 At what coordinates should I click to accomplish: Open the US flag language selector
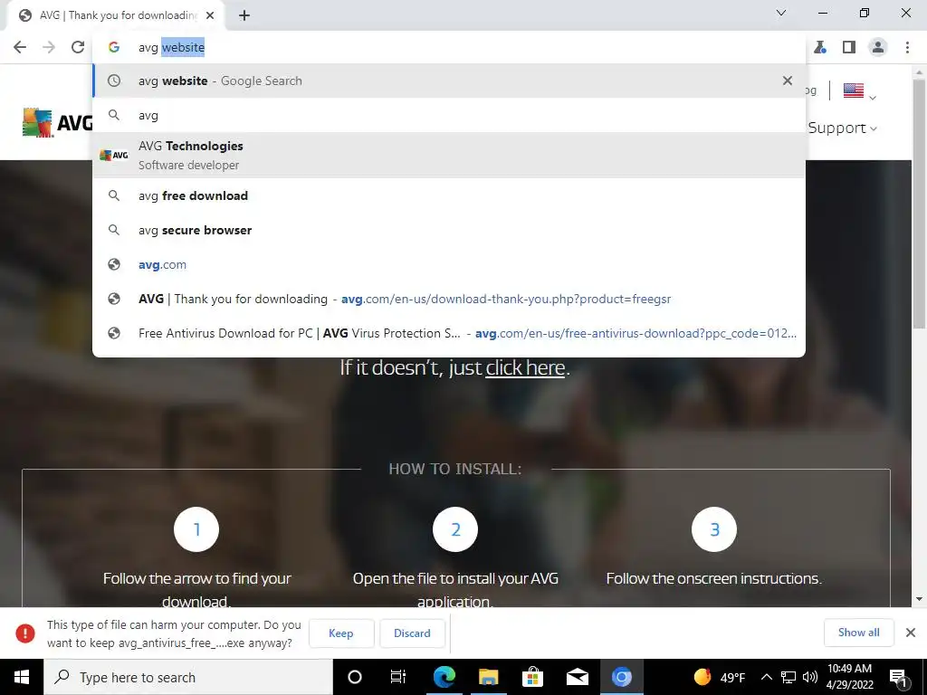click(x=859, y=91)
